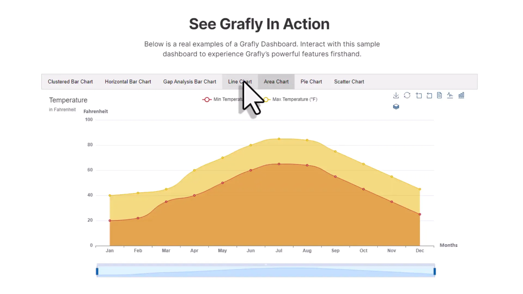Switch chart to line view icon
This screenshot has width=523, height=294.
tap(450, 95)
